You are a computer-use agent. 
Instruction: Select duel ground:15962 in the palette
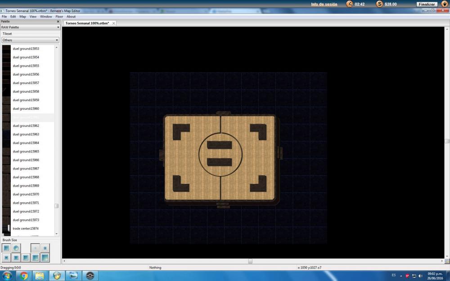click(x=28, y=126)
